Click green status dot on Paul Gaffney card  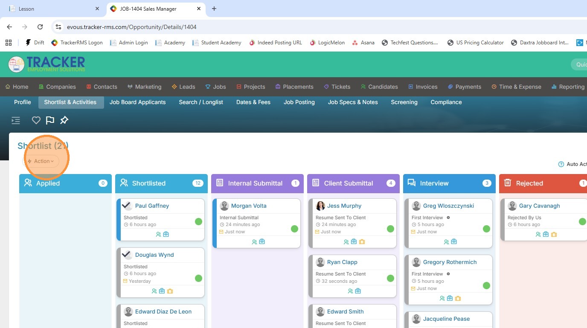(x=198, y=221)
